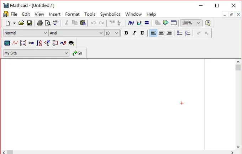The height and width of the screenshot is (154, 242).
Task: Align regions down using toolbar icon
Action: tap(119, 23)
